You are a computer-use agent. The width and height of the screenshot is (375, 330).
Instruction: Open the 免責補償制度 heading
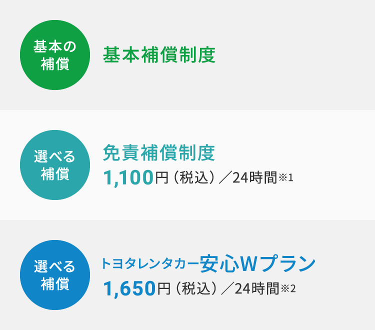159,153
